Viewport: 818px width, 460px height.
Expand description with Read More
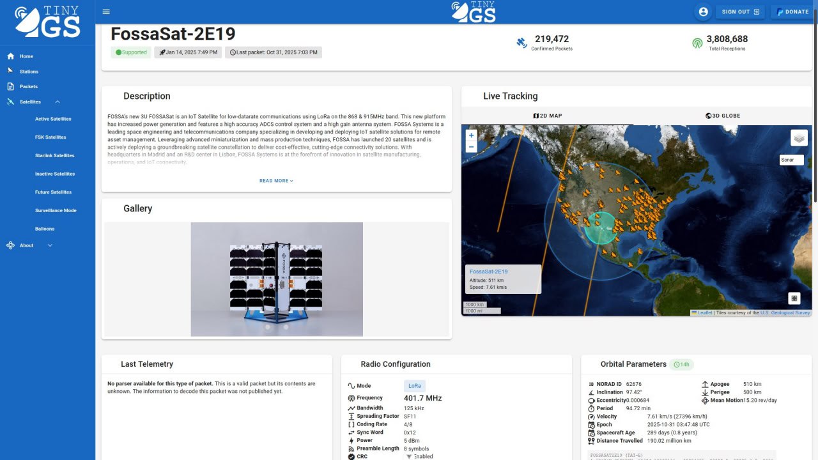[276, 181]
